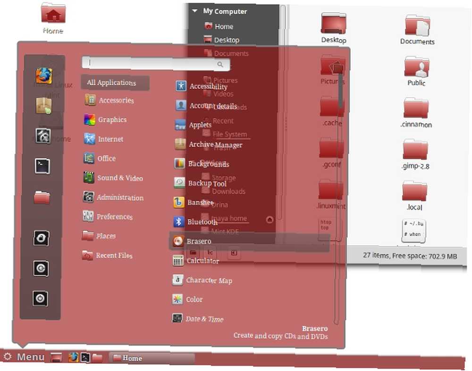Image resolution: width=472 pixels, height=371 pixels.
Task: Launch Archive Manager
Action: click(208, 144)
